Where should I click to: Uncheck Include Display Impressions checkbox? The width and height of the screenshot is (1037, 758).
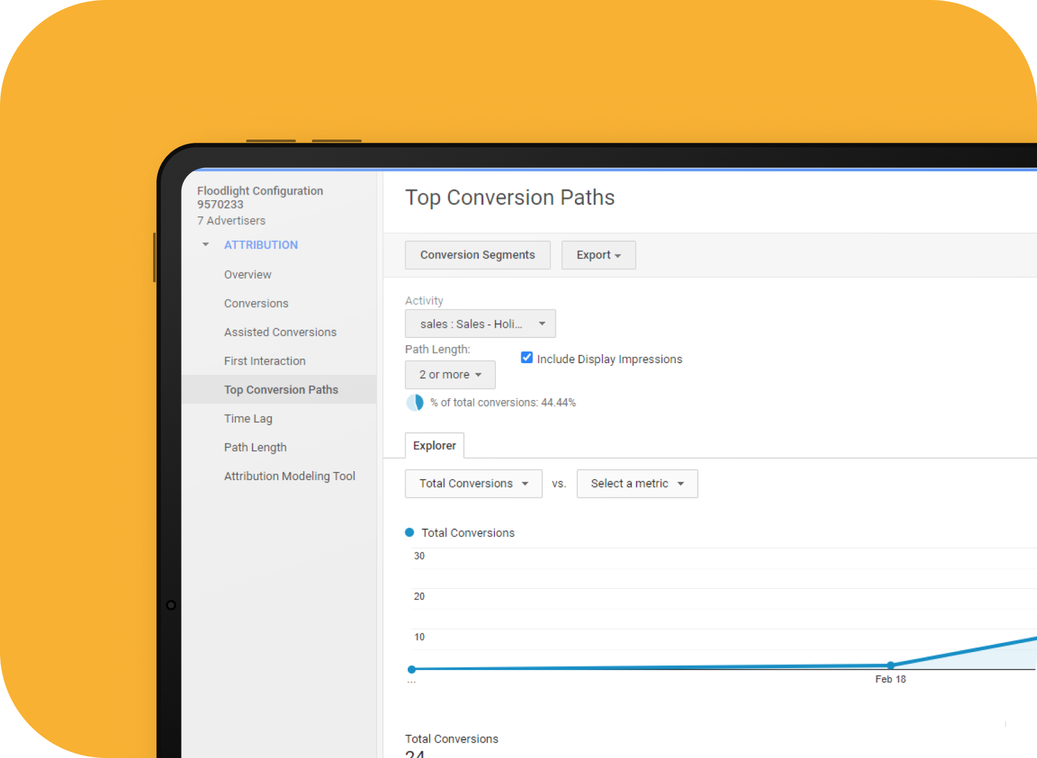click(x=527, y=357)
